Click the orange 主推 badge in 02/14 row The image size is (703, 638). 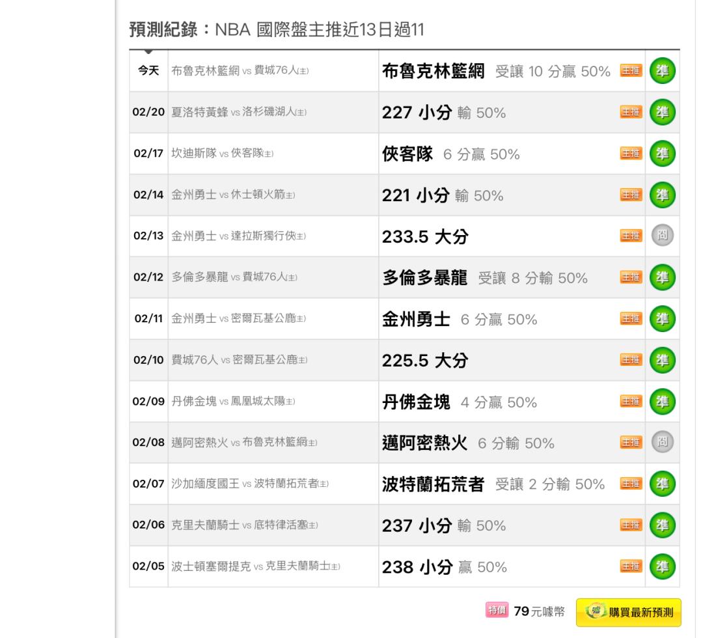pos(631,195)
